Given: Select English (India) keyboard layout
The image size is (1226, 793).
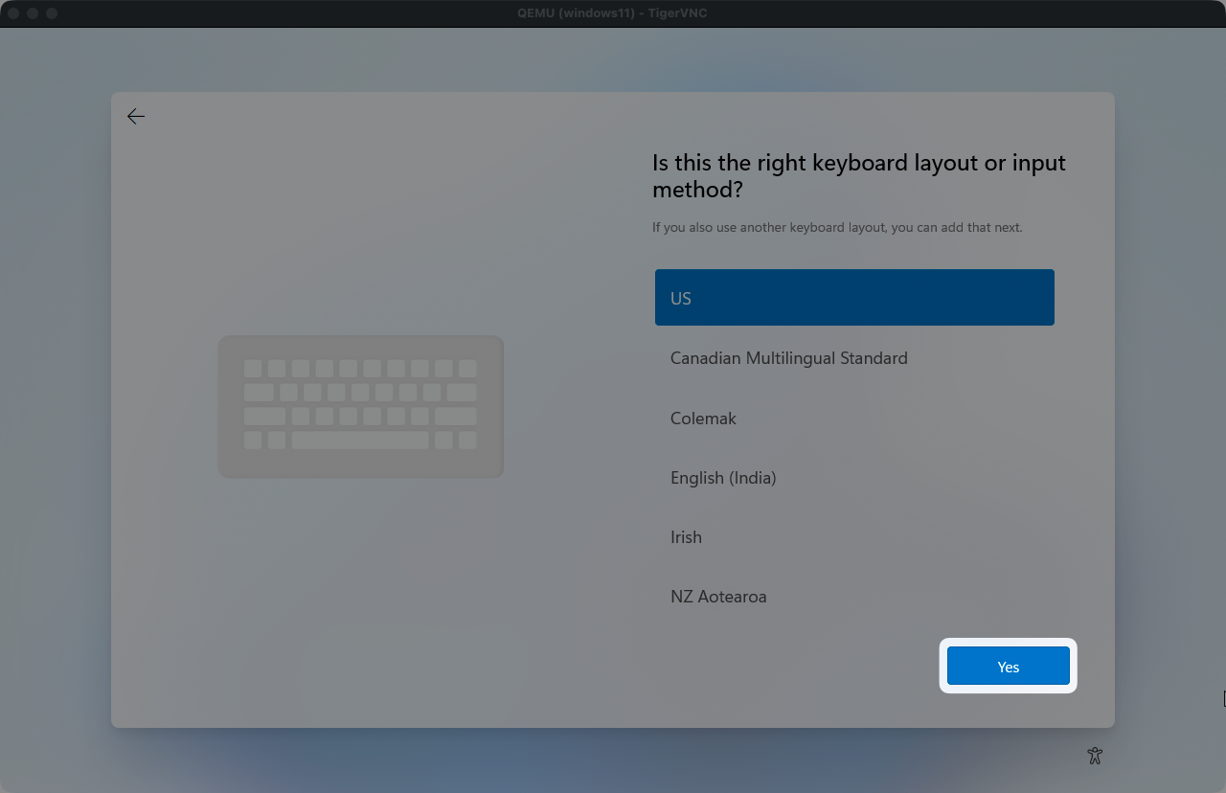Looking at the screenshot, I should 723,478.
